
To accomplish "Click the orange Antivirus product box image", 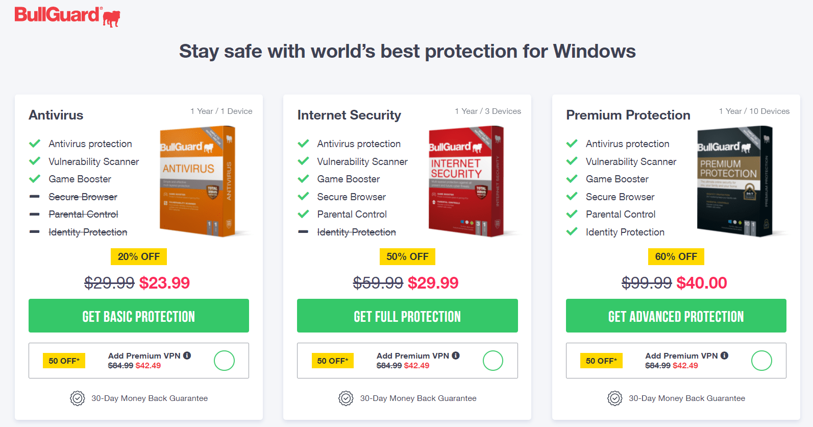I will [198, 182].
